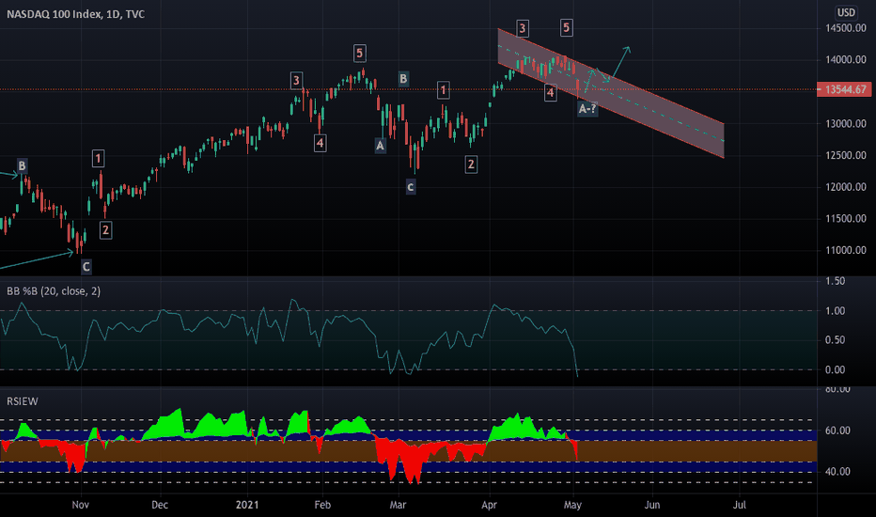Click the Jun label on time axis
The height and width of the screenshot is (517, 876).
(652, 505)
